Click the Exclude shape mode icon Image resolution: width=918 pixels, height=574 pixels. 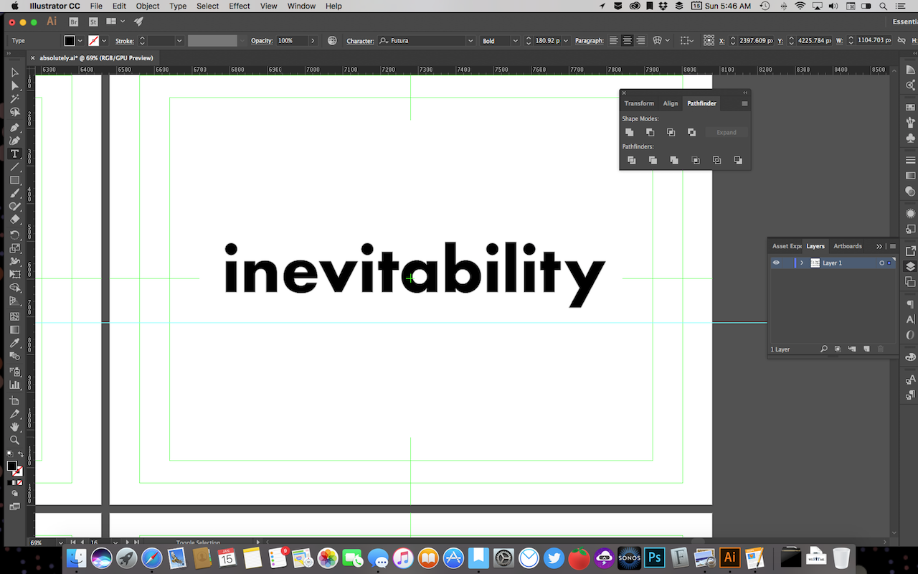(x=691, y=132)
